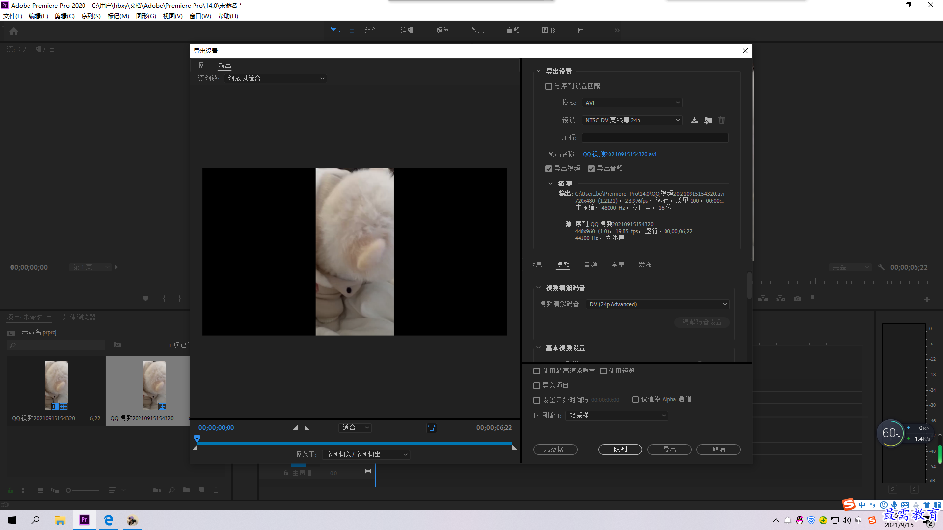943x530 pixels.
Task: Open the video codec DV dropdown
Action: tap(658, 304)
